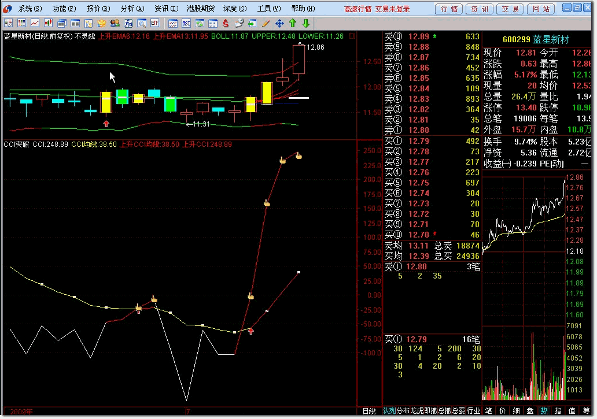Open the 报价(B) menu
Screen dimensions: 597x419
click(98, 8)
